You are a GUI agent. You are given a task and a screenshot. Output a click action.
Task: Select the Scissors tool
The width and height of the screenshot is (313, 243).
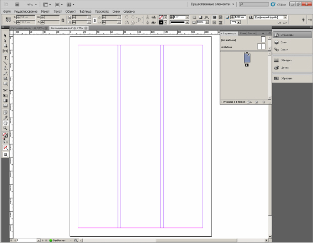(x=5, y=90)
